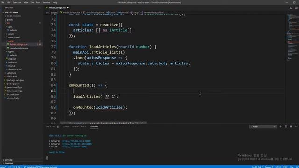
Task: Collapse the apis folder
Action: 10,27
